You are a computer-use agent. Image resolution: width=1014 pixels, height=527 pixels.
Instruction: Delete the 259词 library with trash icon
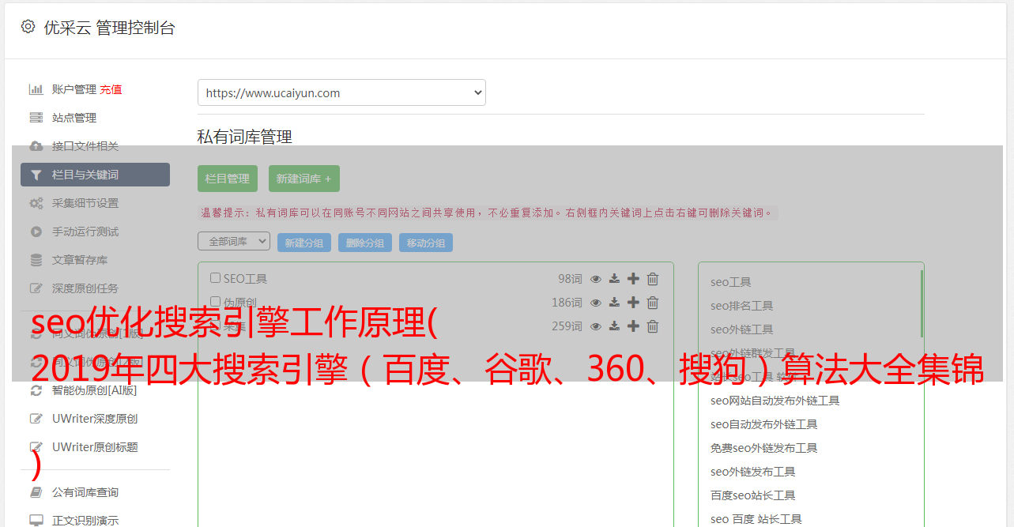[653, 326]
